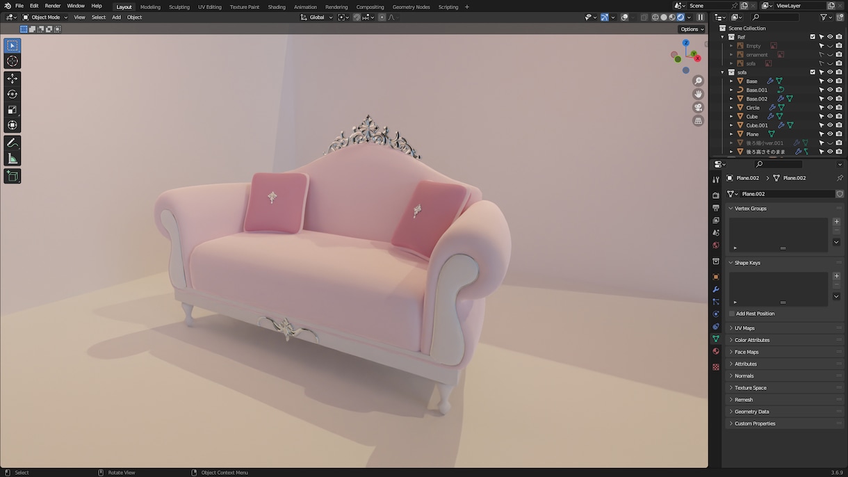Expand the UV Maps panel
This screenshot has height=477, width=848.
click(785, 328)
